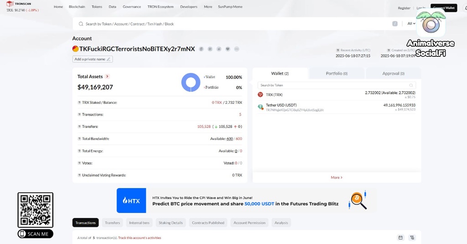The width and height of the screenshot is (467, 244).
Task: Click the heart favorite icon beside address
Action: tap(228, 49)
